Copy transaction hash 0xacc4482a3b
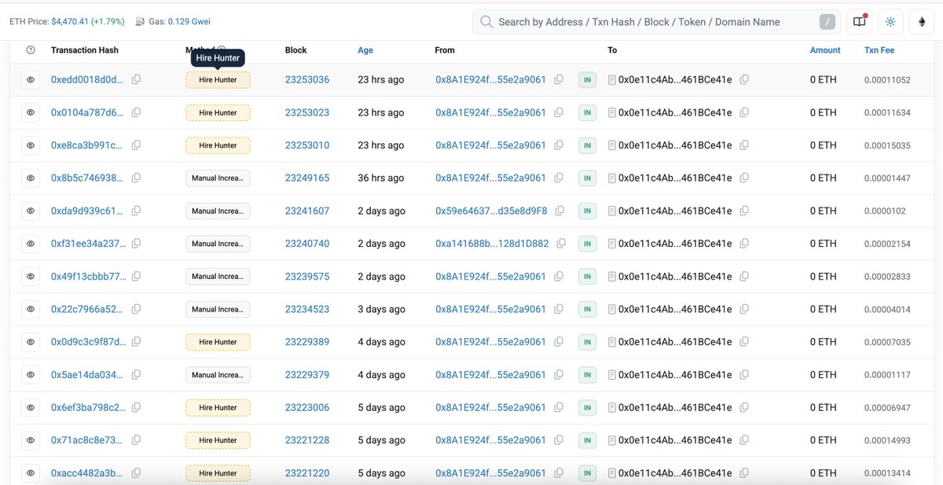 pyautogui.click(x=136, y=473)
